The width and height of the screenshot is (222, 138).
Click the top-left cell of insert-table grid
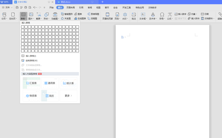(x=23, y=27)
